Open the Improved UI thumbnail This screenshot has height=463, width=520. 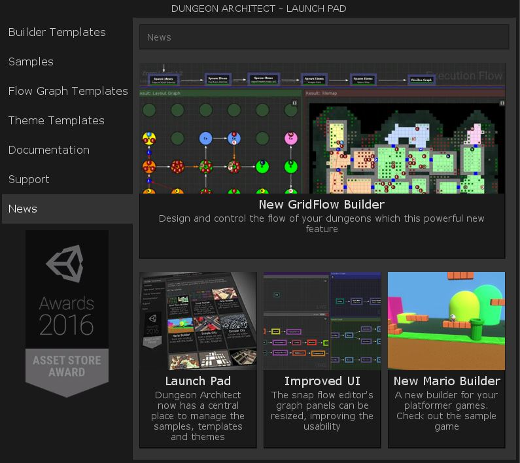(322, 321)
